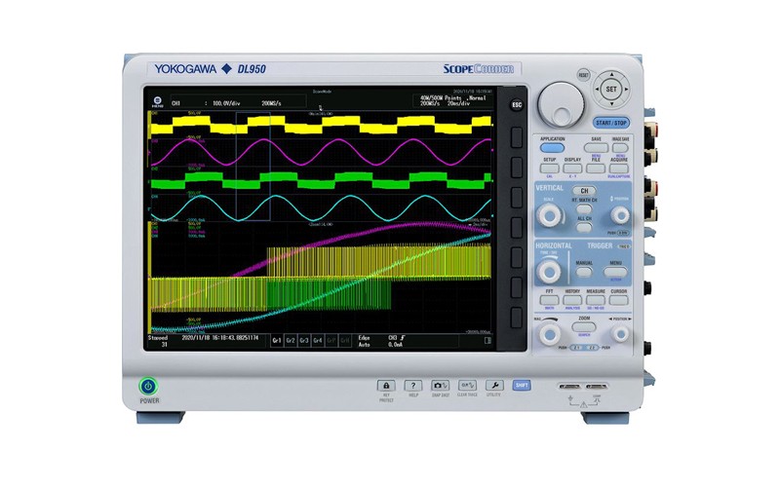Click the HISTORY key

click(x=572, y=300)
